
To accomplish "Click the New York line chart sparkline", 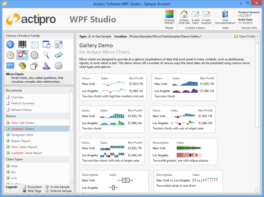I will 114,84.
